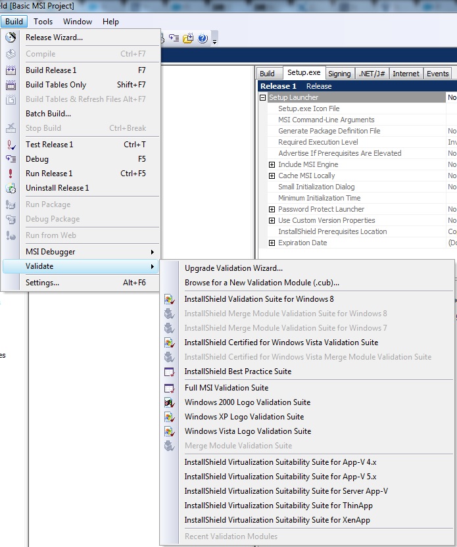Choose Upgrade Validation Wizard

pos(233,268)
